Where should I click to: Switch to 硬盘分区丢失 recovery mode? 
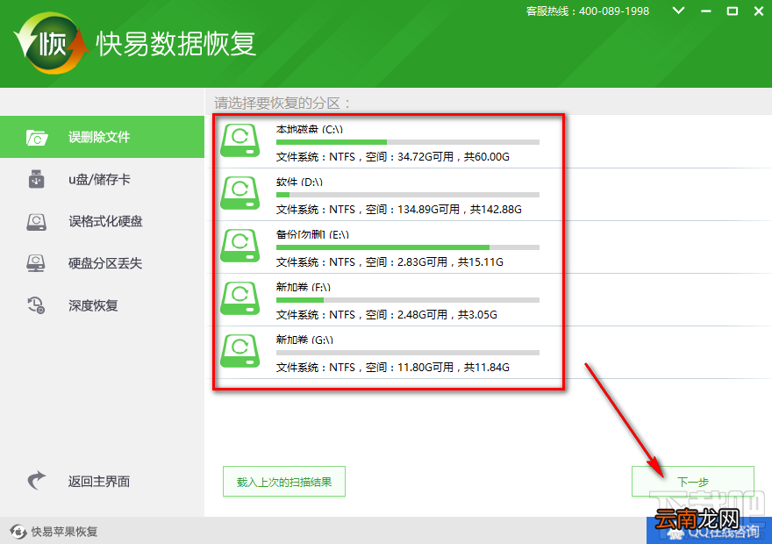(x=102, y=263)
